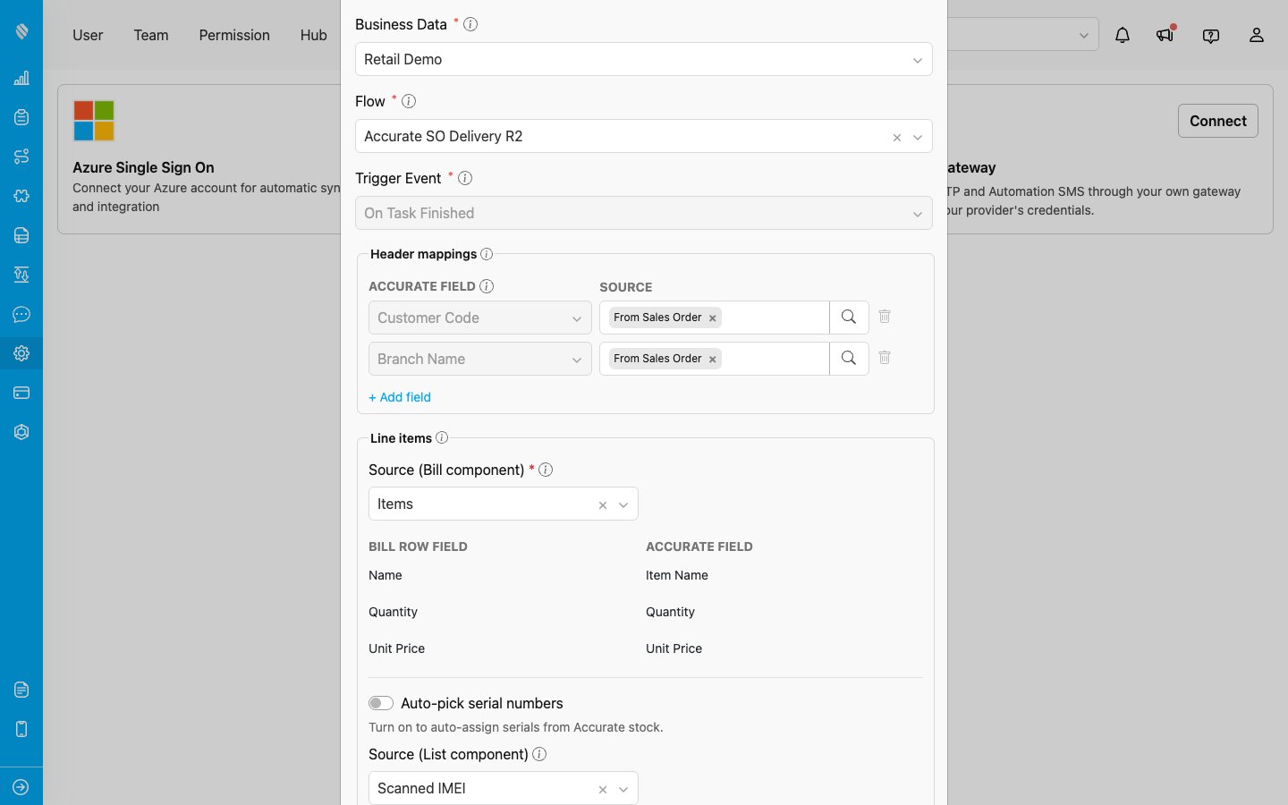This screenshot has width=1288, height=805.
Task: Show info tooltip for Line items
Action: point(442,438)
